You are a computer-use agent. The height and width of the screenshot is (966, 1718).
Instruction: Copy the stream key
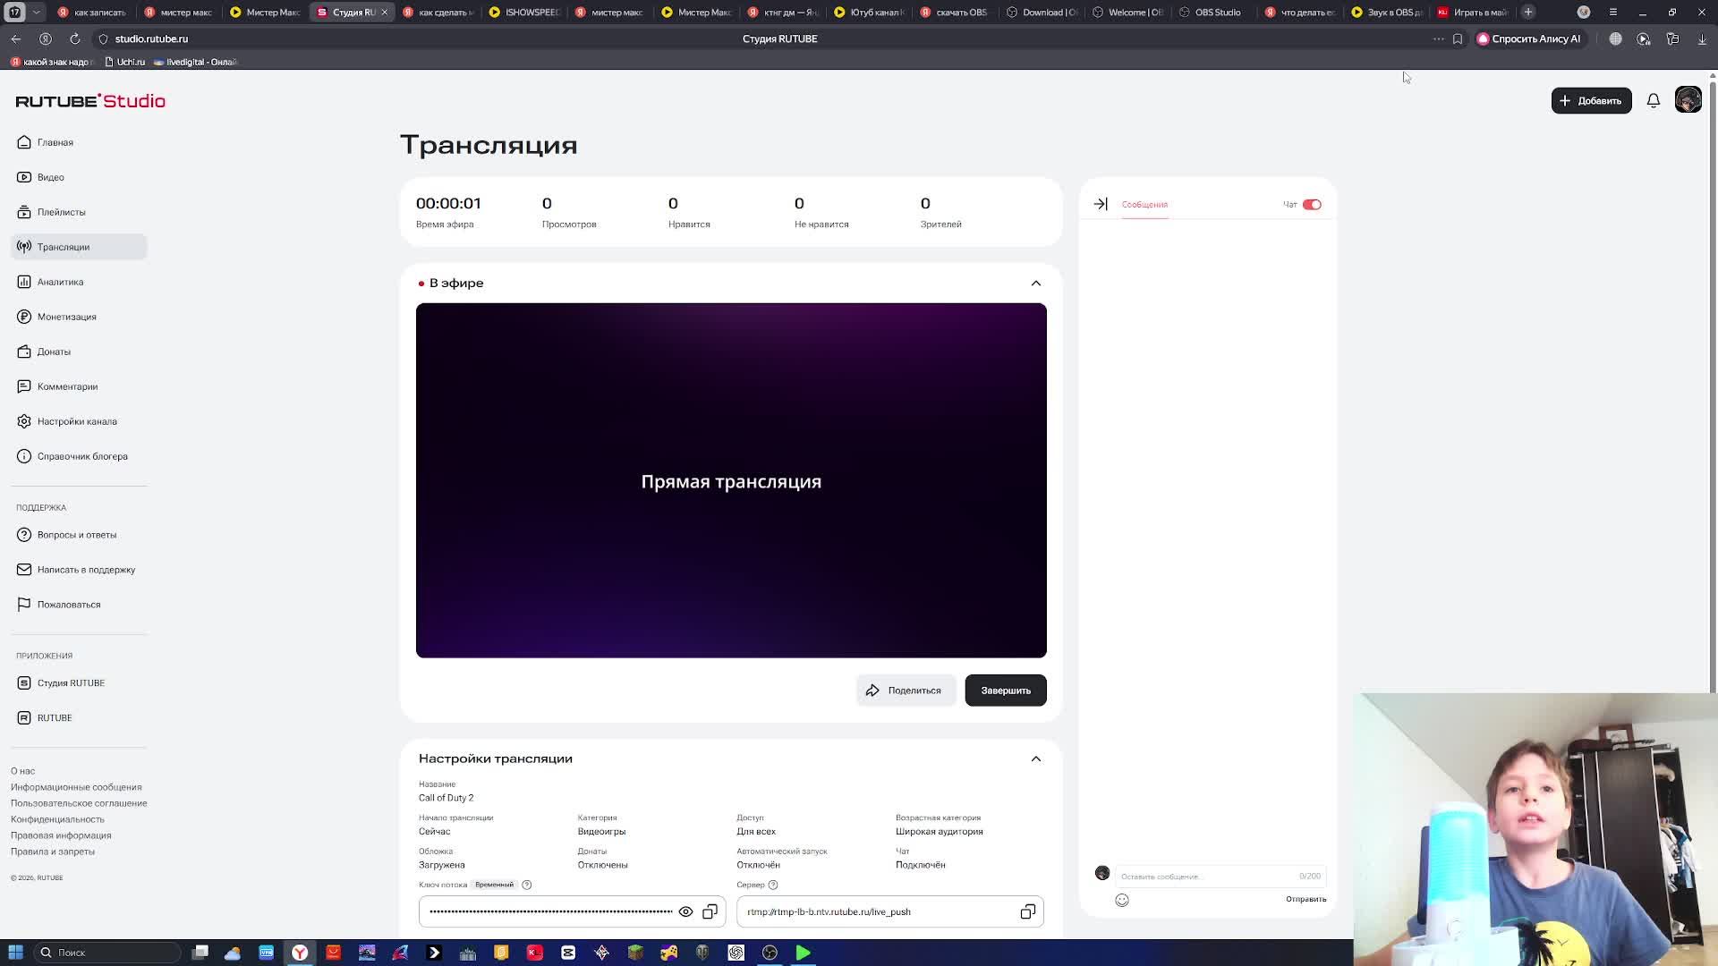coord(710,911)
